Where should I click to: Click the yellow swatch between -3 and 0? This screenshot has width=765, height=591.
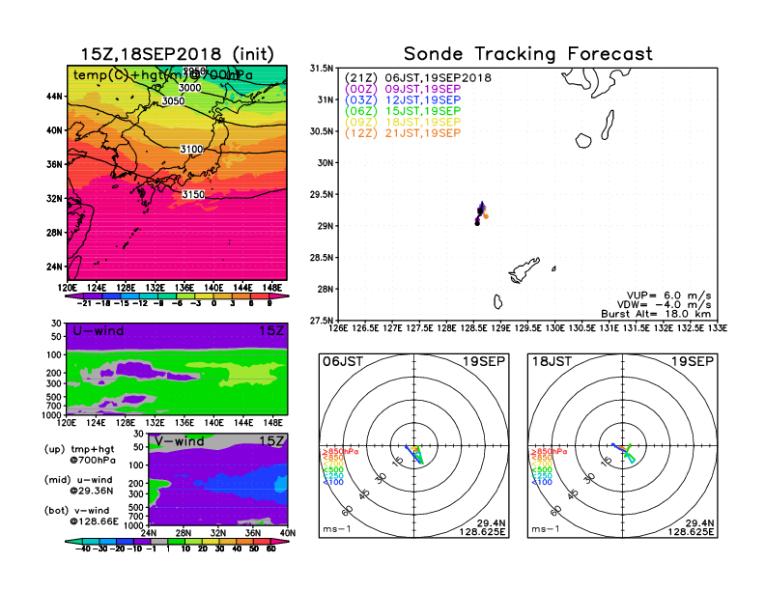204,296
